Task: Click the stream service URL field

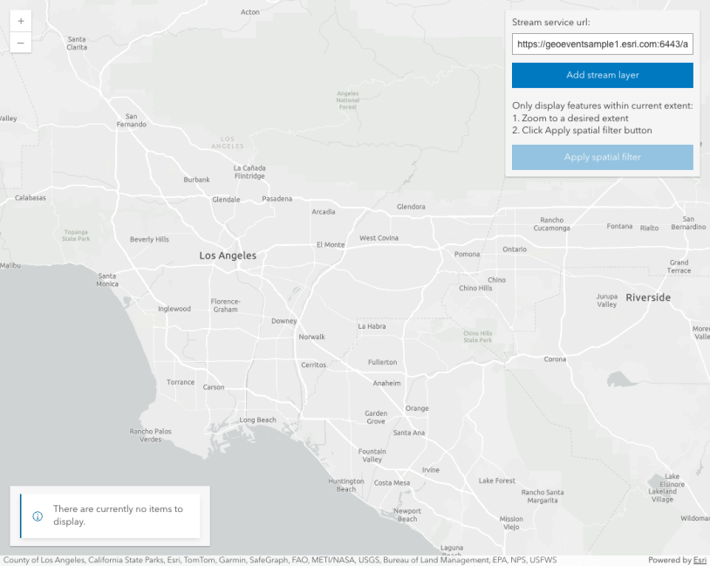Action: (x=602, y=44)
